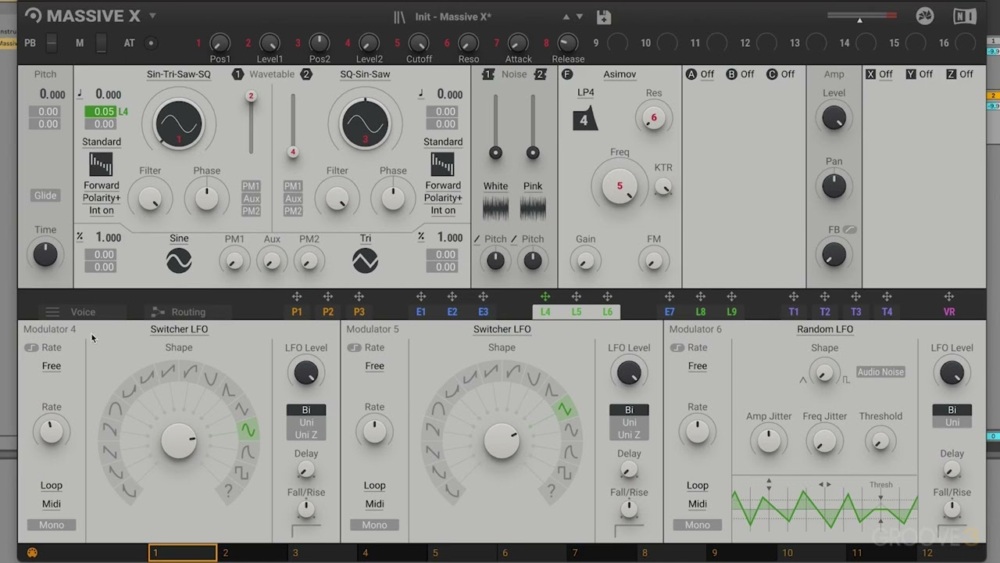Open the Sin-Tri-Saw-SQ wavetable menu

coord(179,74)
